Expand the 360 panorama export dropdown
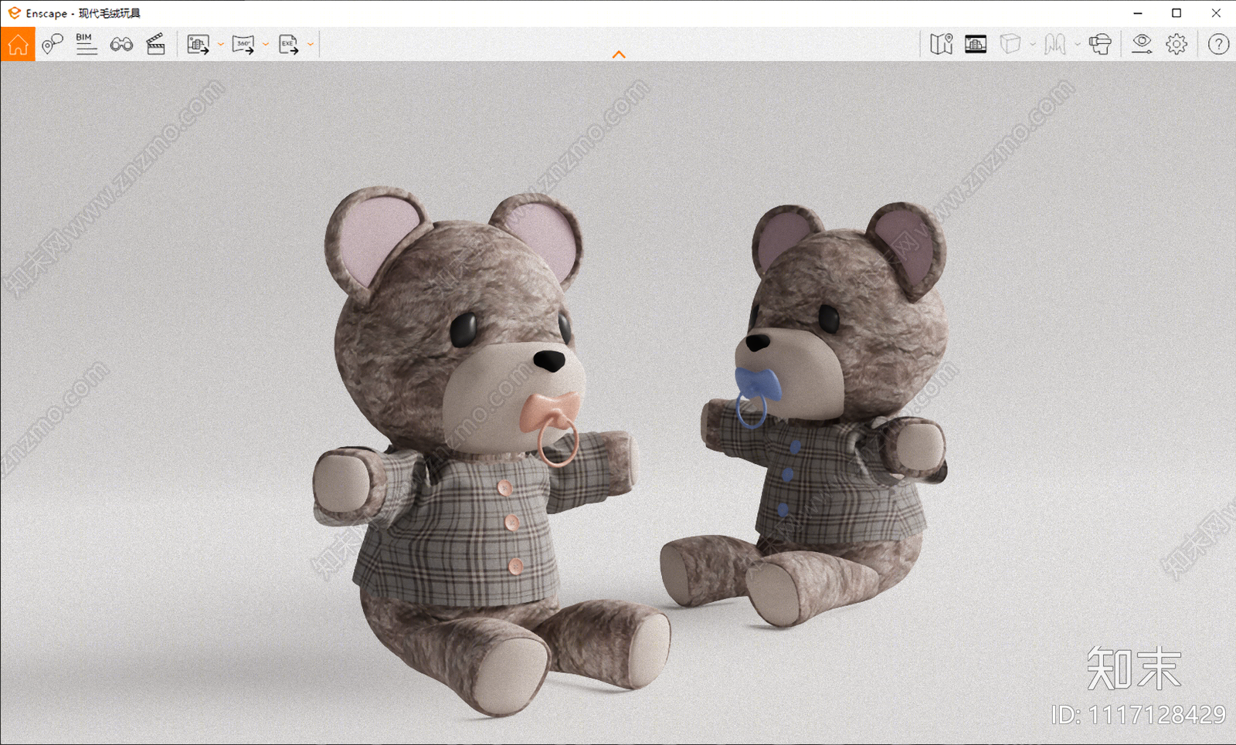 tap(266, 45)
